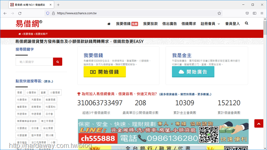Open 會員登入 login page
267x150 pixels.
[232, 24]
